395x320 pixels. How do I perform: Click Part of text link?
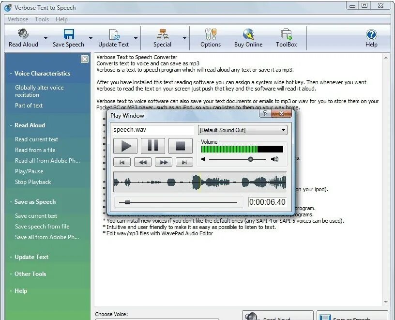(29, 106)
